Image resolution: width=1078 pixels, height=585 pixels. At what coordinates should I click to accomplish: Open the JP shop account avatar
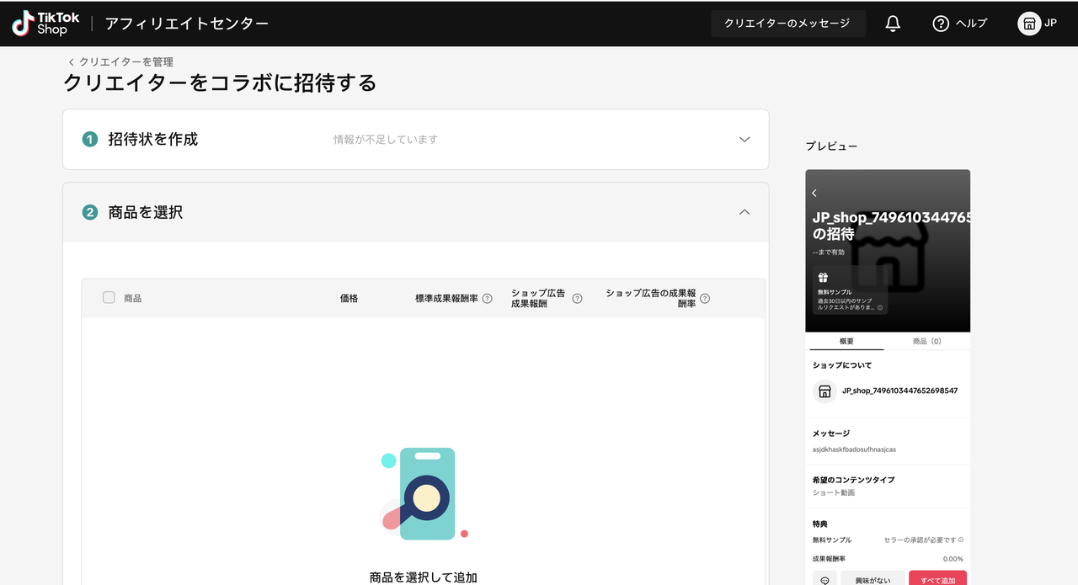(1029, 24)
